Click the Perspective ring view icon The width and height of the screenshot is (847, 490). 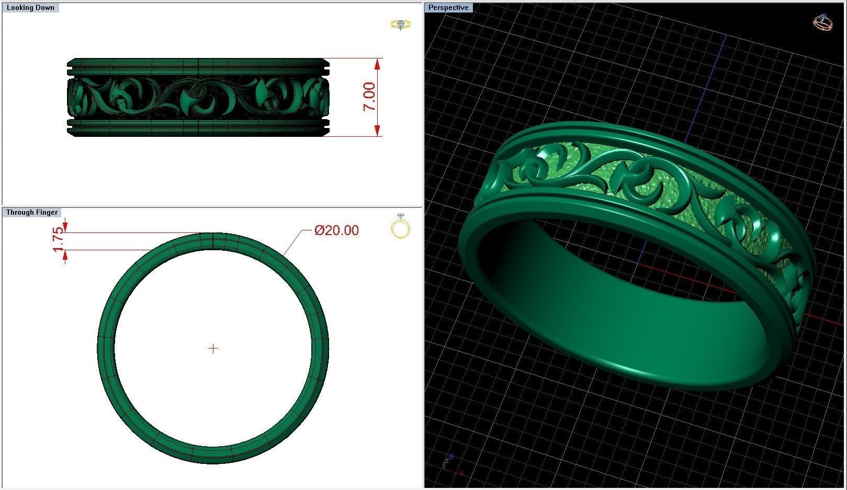822,23
